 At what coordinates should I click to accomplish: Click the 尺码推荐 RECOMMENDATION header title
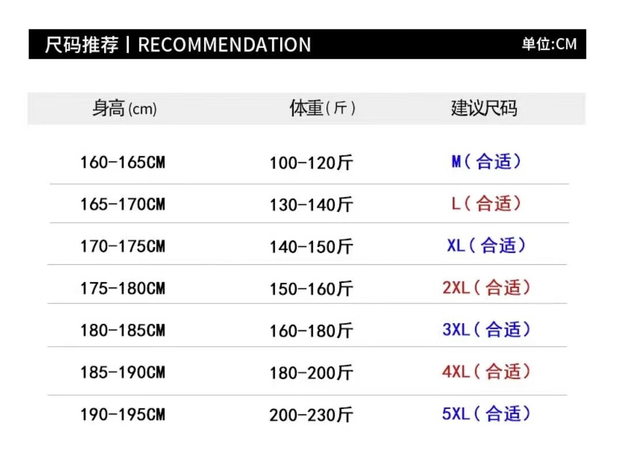click(x=178, y=44)
